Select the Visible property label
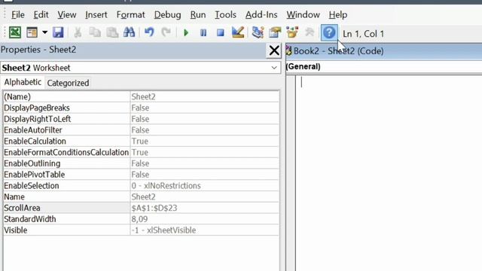This screenshot has width=482, height=271. coord(15,230)
